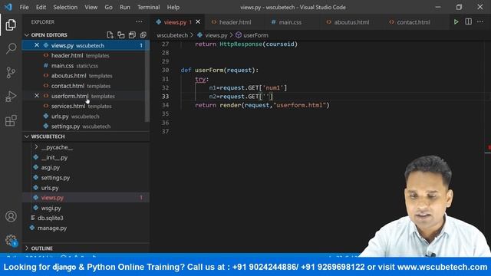Click userForm in the breadcrumb
Screen dimensions: 491x276
pos(255,35)
